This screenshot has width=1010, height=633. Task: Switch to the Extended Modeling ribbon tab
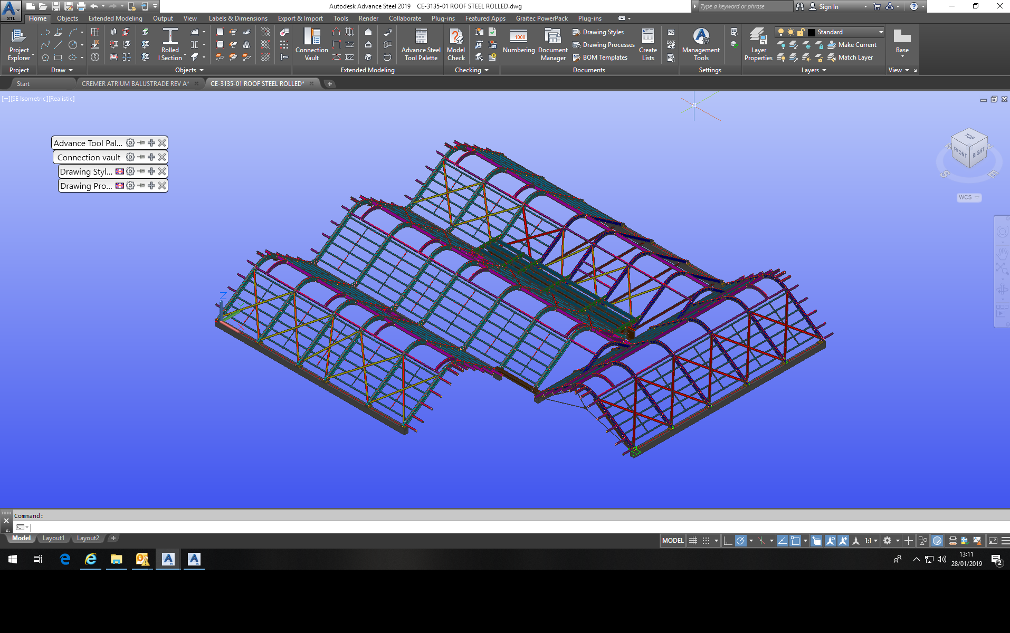(x=115, y=18)
